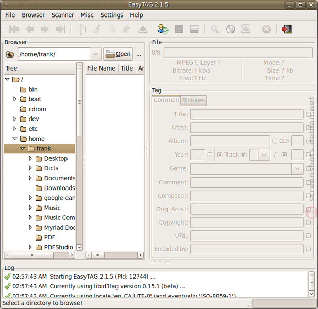
Task: Click the Tree column header
Action: (40, 68)
